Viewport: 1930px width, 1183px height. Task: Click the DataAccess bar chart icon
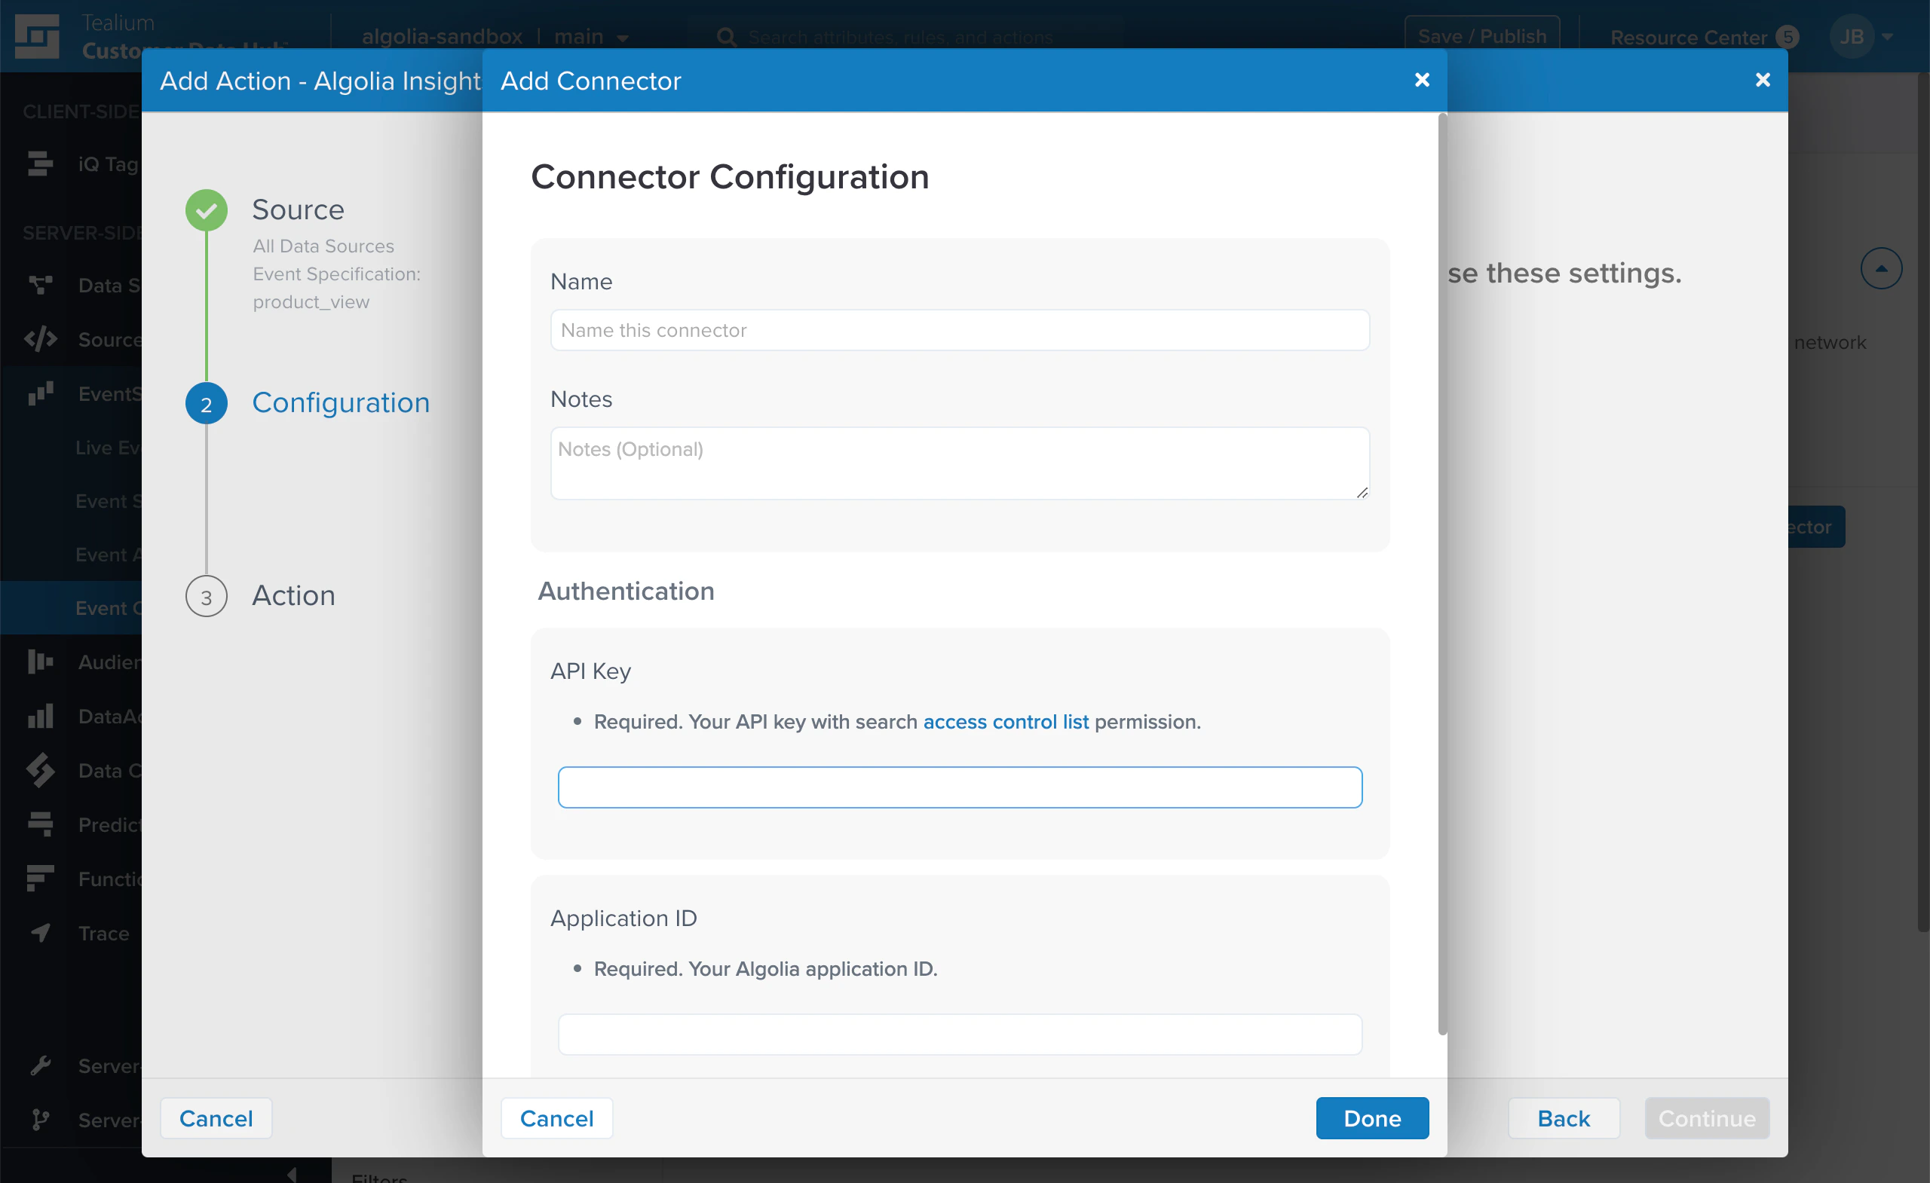tap(40, 716)
